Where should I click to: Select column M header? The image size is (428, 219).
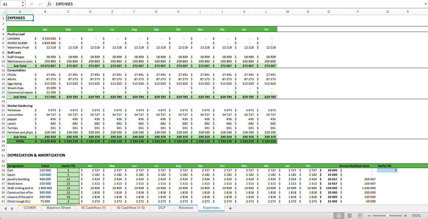click(x=287, y=12)
